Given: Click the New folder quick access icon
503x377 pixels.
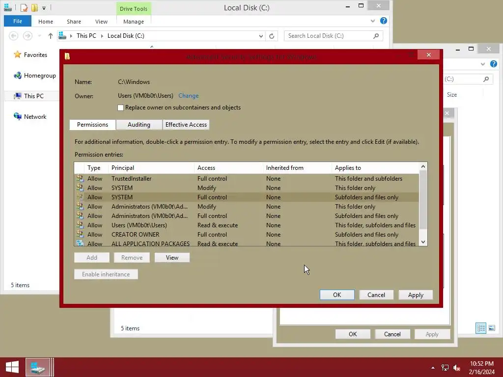Looking at the screenshot, I should pyautogui.click(x=34, y=7).
